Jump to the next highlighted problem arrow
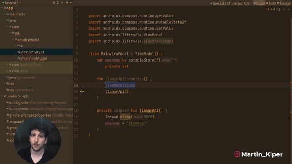 (x=289, y=9)
